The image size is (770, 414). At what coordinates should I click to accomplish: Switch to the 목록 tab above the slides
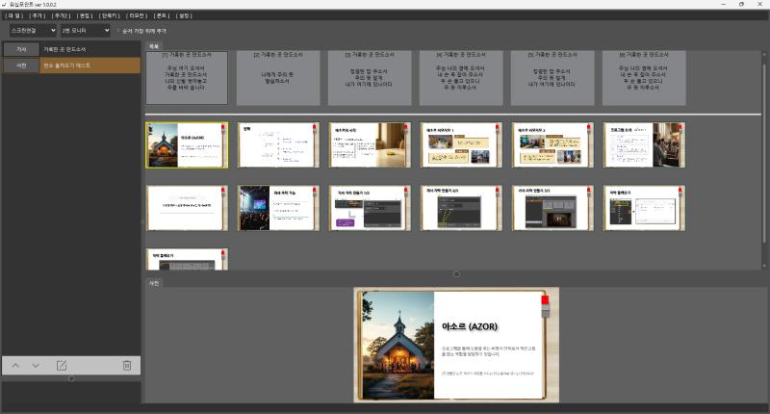click(x=153, y=45)
